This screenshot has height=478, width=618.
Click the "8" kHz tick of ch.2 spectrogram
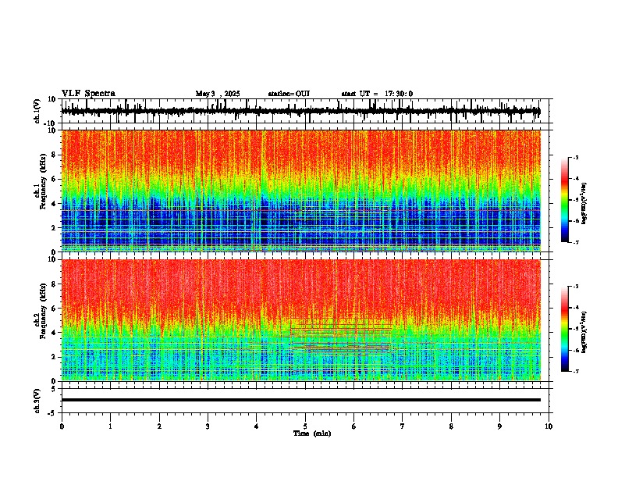pos(54,284)
